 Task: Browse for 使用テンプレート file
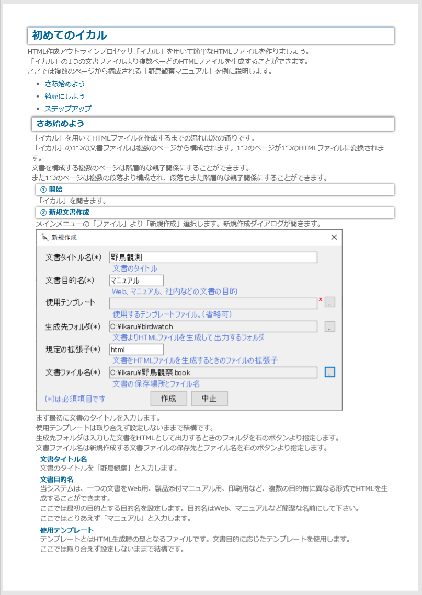329,302
